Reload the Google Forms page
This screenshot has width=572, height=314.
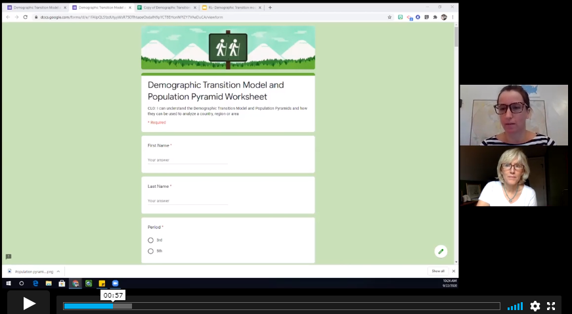coord(25,17)
